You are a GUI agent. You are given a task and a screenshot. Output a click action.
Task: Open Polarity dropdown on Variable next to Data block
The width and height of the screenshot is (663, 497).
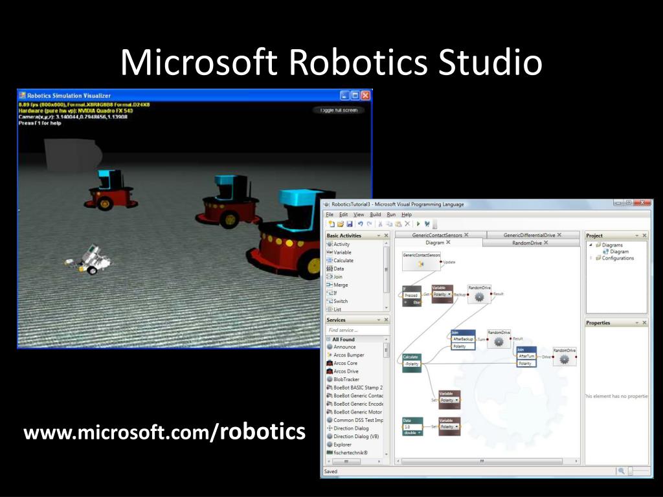456,427
